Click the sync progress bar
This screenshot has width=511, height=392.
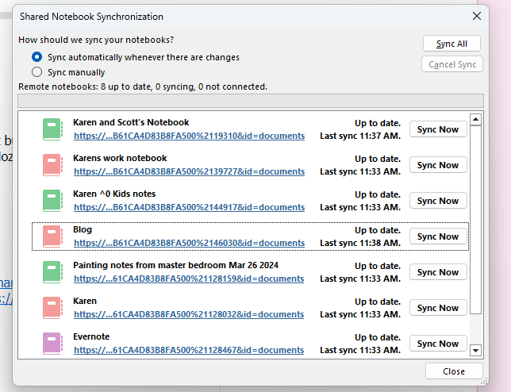[251, 101]
